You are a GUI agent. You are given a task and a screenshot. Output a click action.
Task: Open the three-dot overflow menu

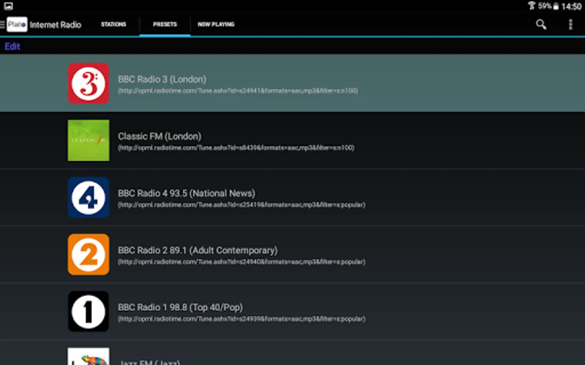(570, 25)
